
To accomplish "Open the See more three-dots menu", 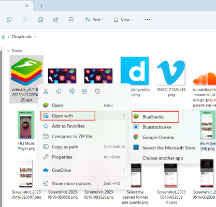I will 147,20.
